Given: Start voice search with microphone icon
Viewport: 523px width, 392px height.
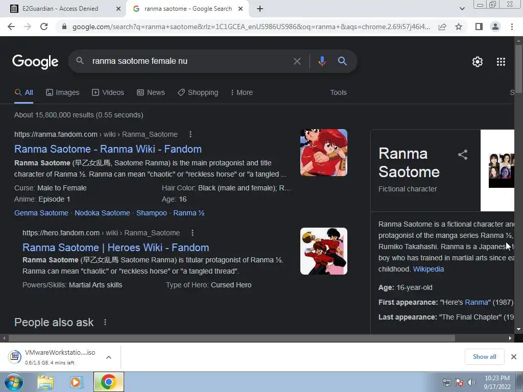Looking at the screenshot, I should (322, 61).
